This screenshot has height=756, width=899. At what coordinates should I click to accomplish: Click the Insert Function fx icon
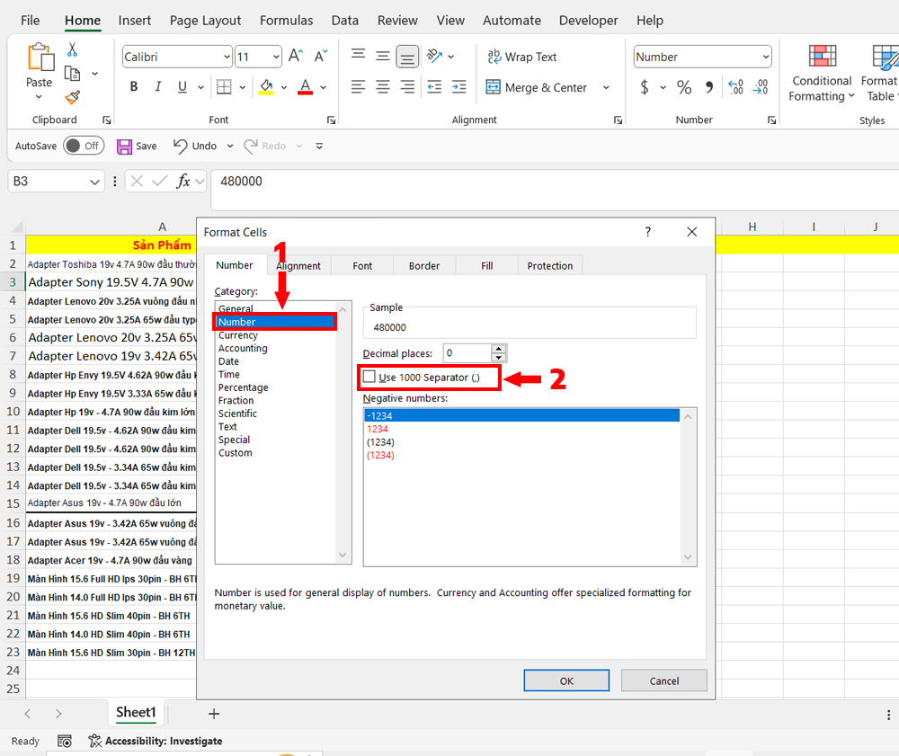[x=183, y=181]
